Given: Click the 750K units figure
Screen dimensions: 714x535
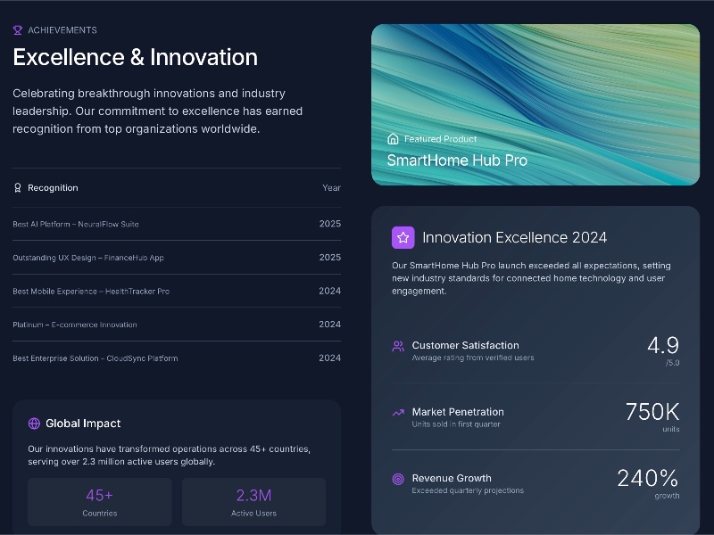Looking at the screenshot, I should click(652, 415).
